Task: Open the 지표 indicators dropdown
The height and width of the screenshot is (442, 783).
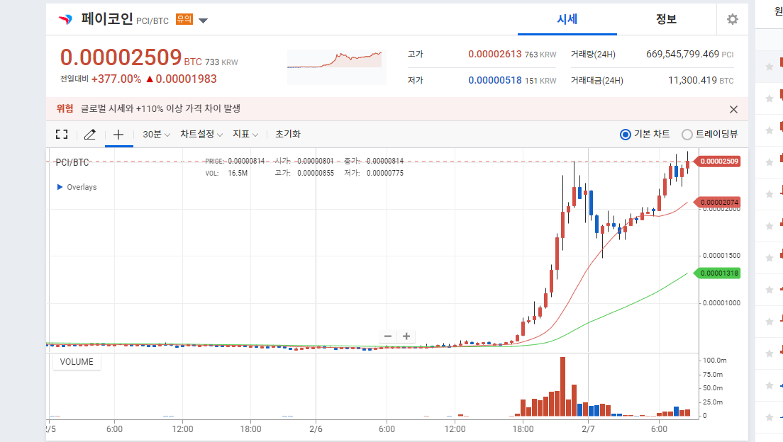Action: [245, 134]
